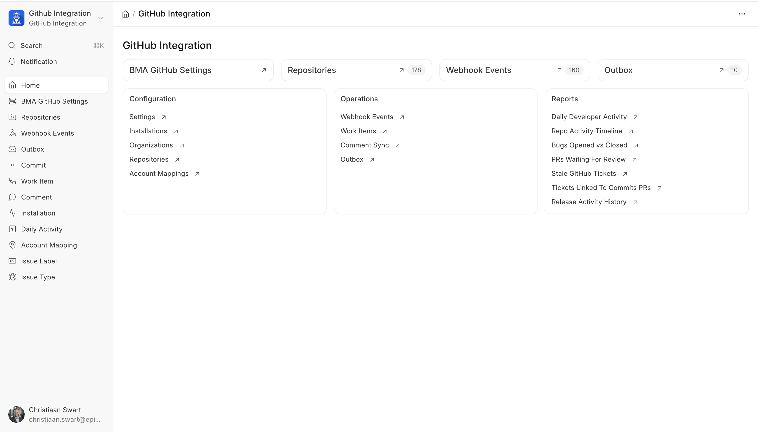This screenshot has width=758, height=432.
Task: Click the breadcrumb home icon
Action: 125,14
